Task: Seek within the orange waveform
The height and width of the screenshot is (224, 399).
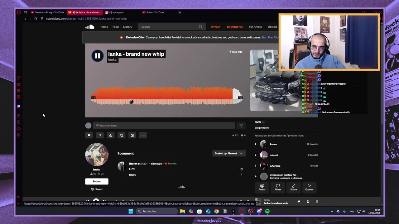Action: click(167, 96)
